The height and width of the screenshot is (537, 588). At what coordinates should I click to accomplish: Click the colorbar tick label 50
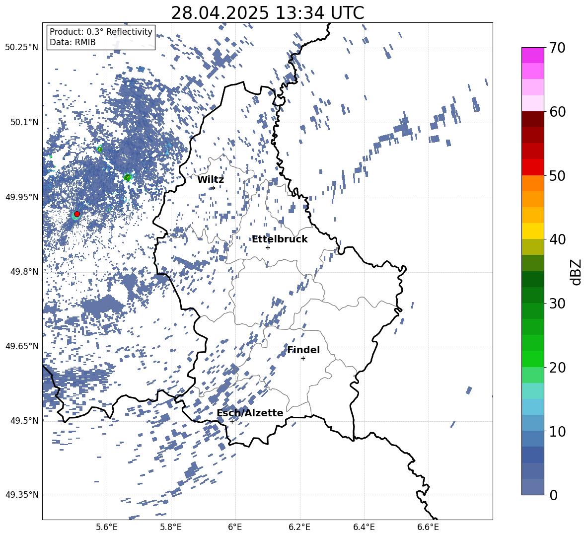557,175
